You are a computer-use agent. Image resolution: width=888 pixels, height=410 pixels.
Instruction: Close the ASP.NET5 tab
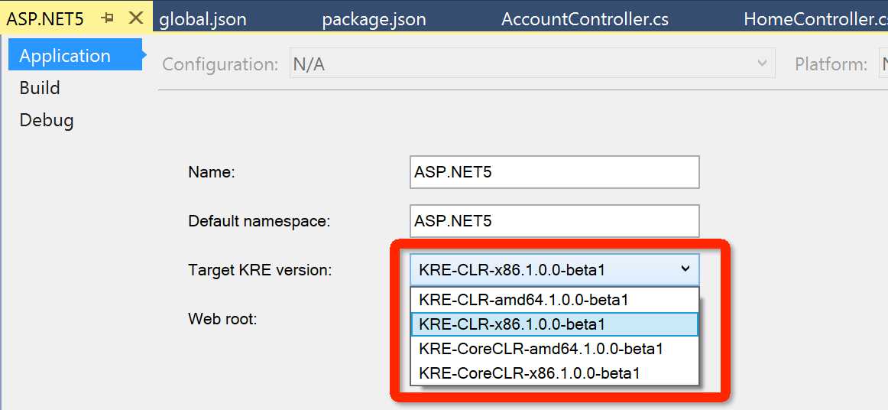coord(136,18)
